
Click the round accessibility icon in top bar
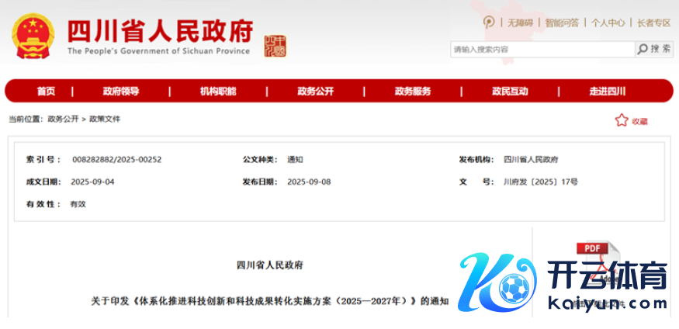[x=488, y=23]
